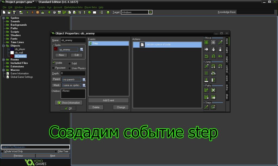
Task: Tick the Uses Physics checkbox
Action: coord(70,68)
